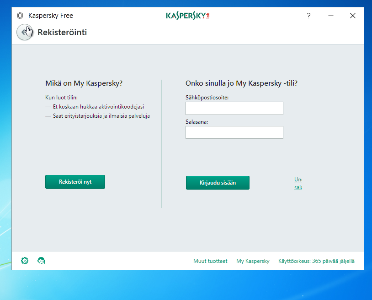Minimize the Kaspersky Free window
Viewport: 372px width, 300px height.
tap(331, 16)
